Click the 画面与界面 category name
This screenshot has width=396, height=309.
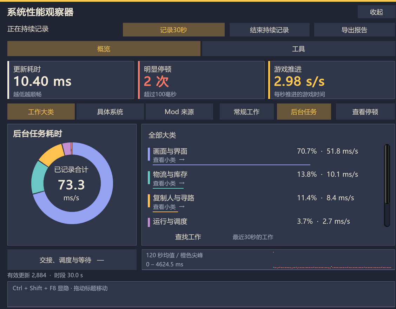coord(170,151)
